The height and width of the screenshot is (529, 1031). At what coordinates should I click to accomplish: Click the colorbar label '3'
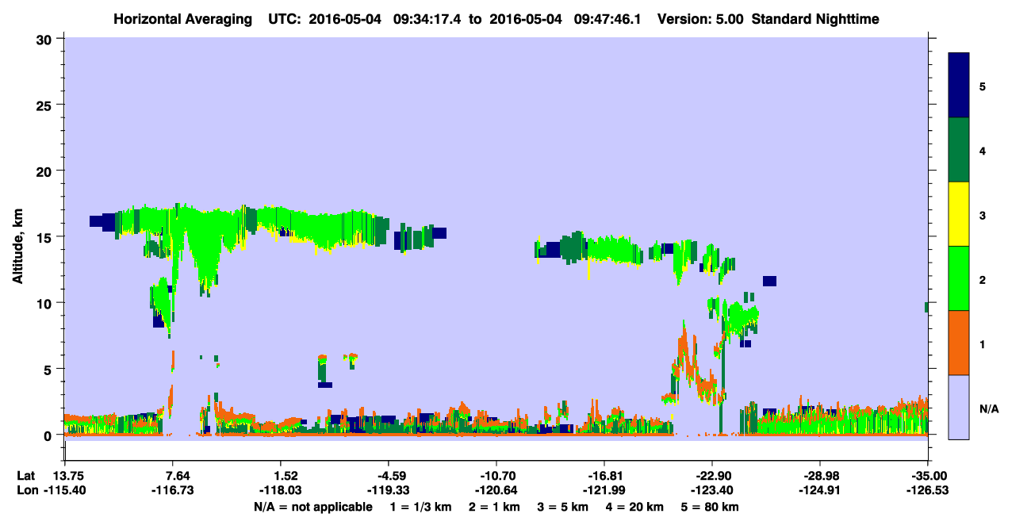point(983,215)
